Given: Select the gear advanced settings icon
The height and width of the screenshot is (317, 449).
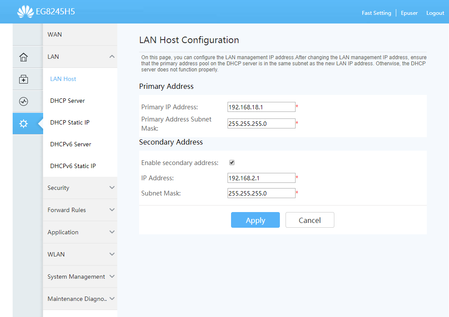Looking at the screenshot, I should [x=24, y=124].
